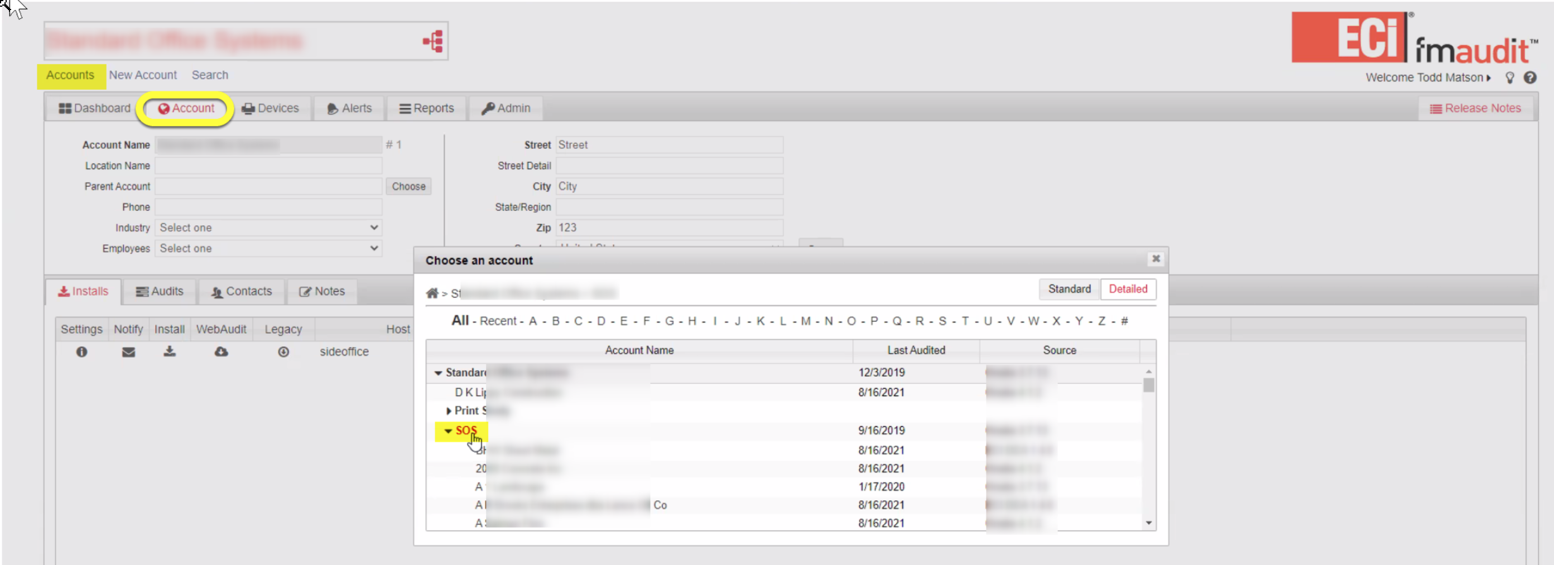Click the Street Detail input field

coord(670,166)
